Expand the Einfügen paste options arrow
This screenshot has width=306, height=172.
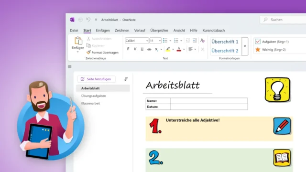pyautogui.click(x=77, y=52)
